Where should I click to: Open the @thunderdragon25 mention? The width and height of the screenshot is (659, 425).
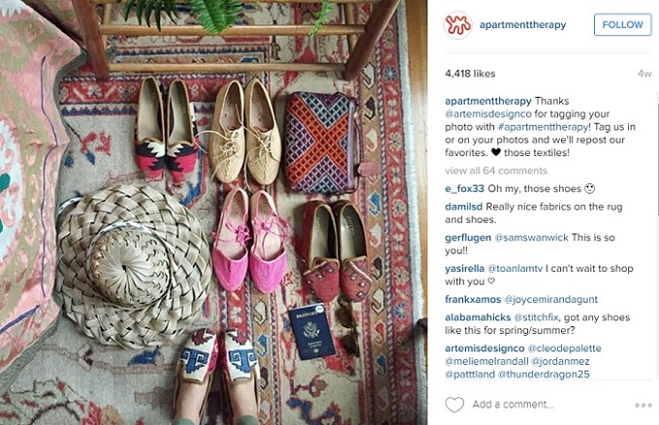pyautogui.click(x=544, y=375)
